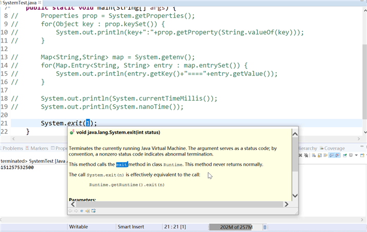367x232 pixels.
Task: Click the heap memory usage bar 202M of 257M
Action: tap(236, 227)
